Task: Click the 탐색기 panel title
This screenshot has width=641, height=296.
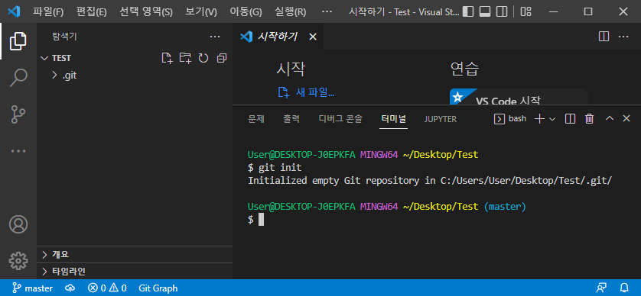Action: click(64, 37)
